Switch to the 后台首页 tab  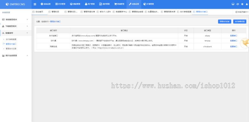pos(39,12)
